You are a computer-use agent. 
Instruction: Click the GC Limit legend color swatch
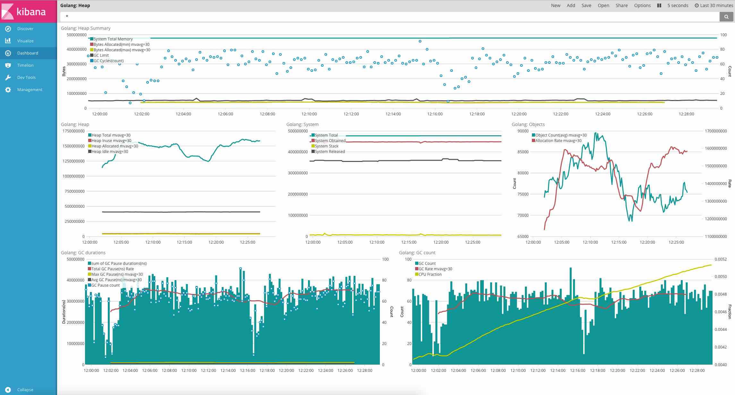coord(92,55)
